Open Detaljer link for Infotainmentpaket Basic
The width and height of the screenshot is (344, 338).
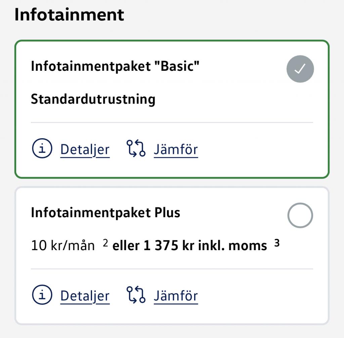[x=85, y=150]
